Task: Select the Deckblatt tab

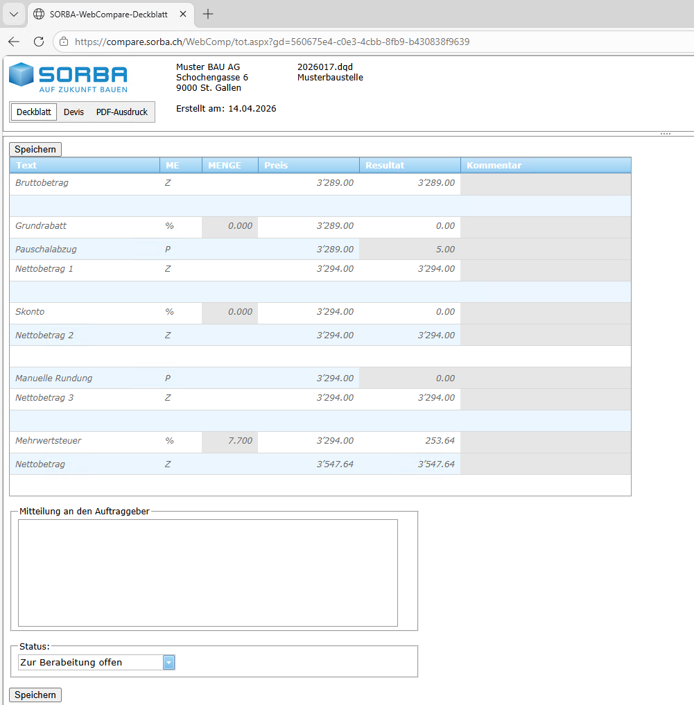Action: [34, 112]
